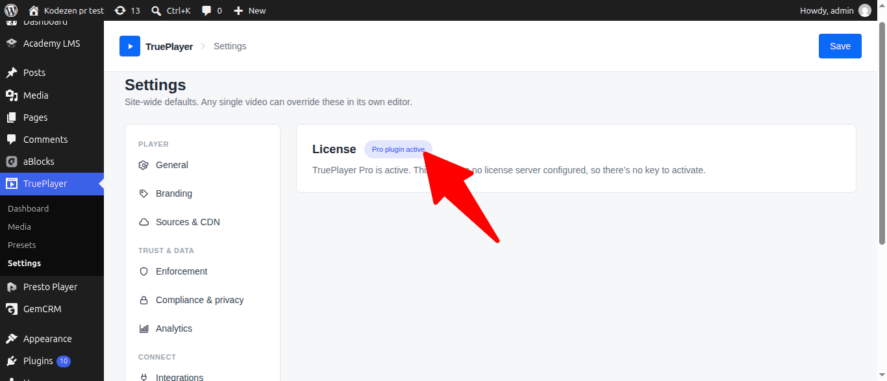The image size is (887, 381).
Task: Click the Comments sidebar icon
Action: coord(11,140)
